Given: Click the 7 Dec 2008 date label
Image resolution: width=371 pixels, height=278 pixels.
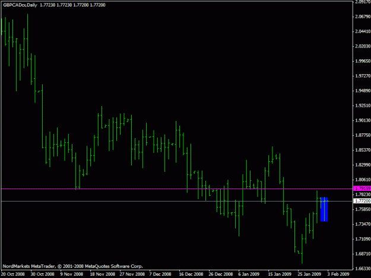Looking at the screenshot, I should pos(160,274).
